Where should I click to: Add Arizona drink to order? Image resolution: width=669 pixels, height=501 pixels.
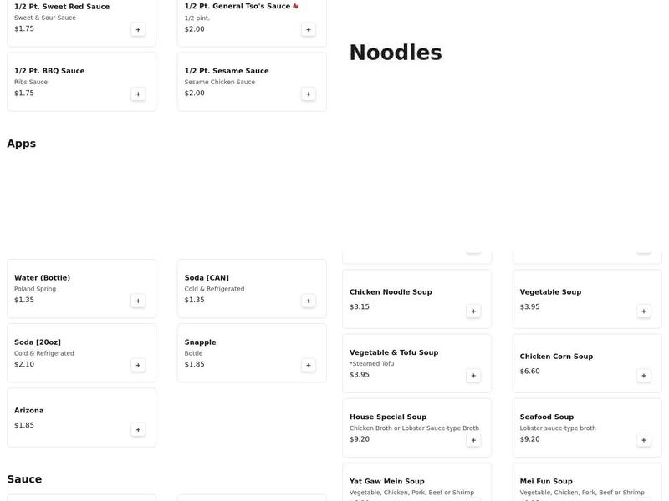138,429
